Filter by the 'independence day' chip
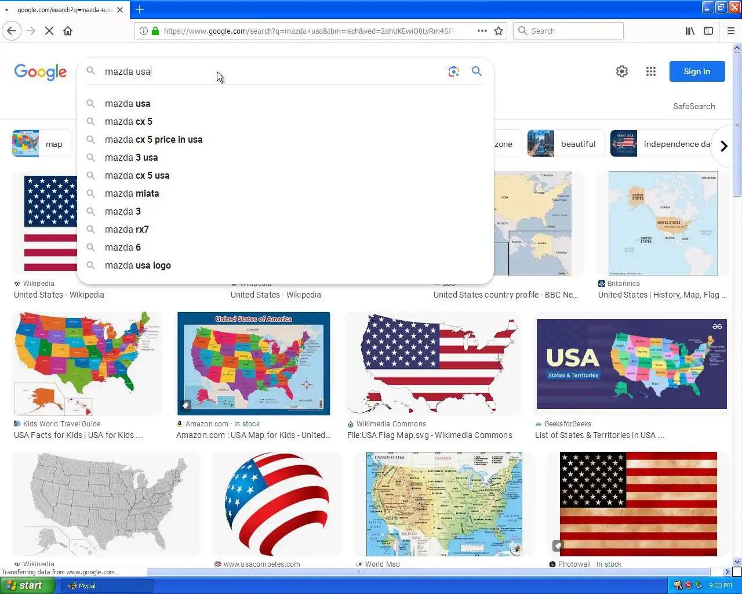Viewport: 742px width, 594px height. point(661,144)
